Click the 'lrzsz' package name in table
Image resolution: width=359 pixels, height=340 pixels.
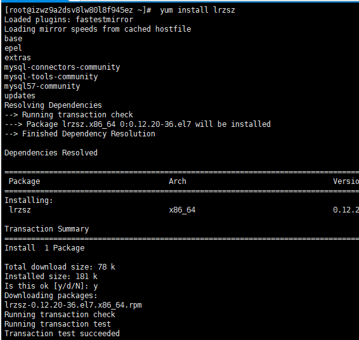point(20,210)
